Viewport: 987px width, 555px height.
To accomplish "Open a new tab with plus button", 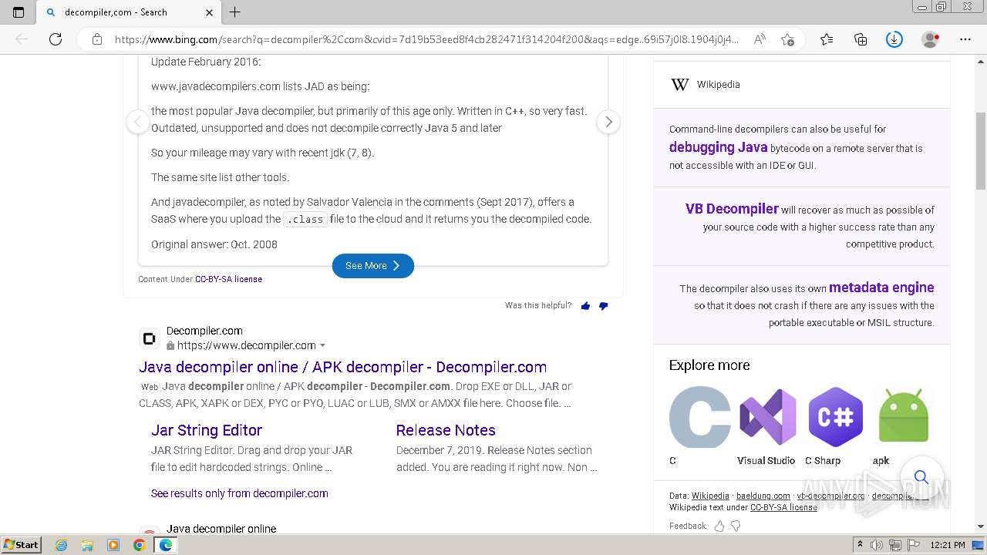I will tap(235, 12).
